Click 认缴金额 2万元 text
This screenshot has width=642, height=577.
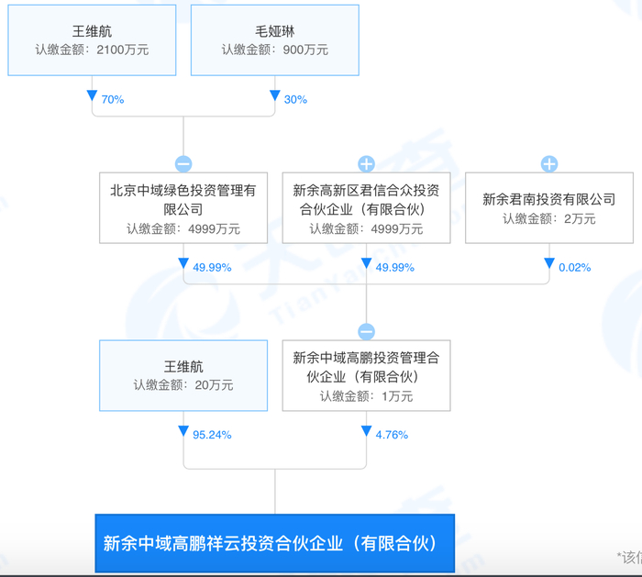[x=549, y=218]
